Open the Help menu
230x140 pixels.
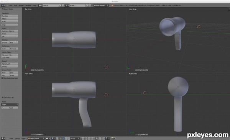pyautogui.click(x=34, y=5)
